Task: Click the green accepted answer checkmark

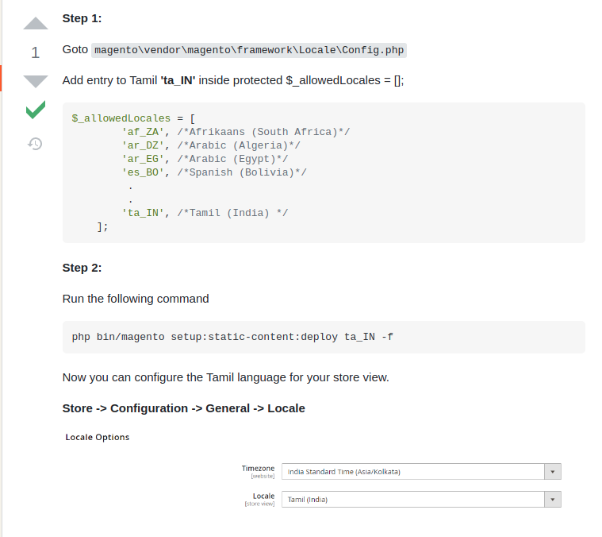Action: point(36,110)
